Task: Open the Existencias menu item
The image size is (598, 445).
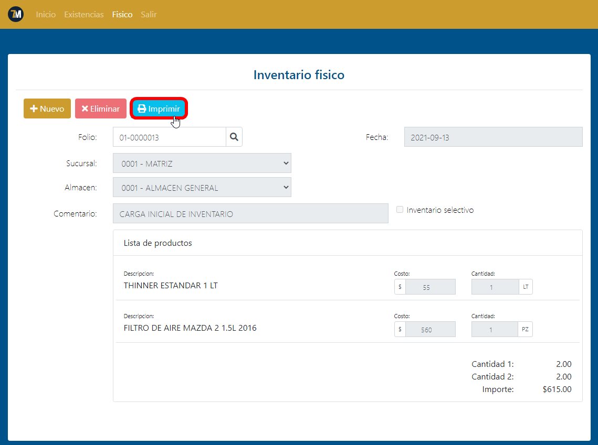Action: tap(83, 15)
